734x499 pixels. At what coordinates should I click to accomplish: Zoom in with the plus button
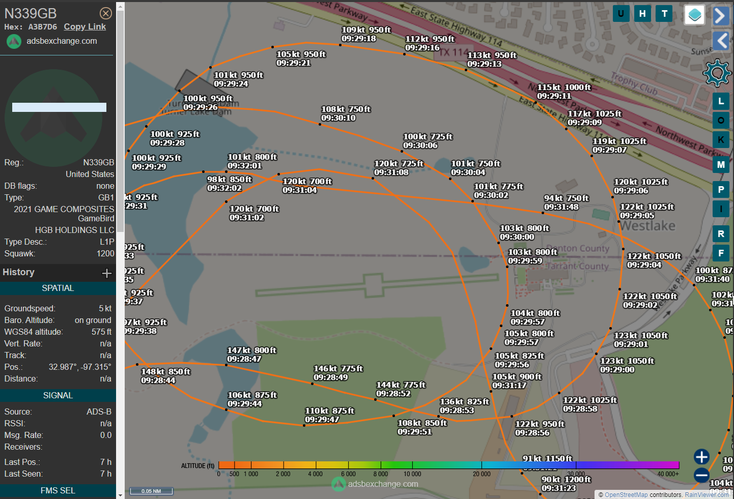701,457
